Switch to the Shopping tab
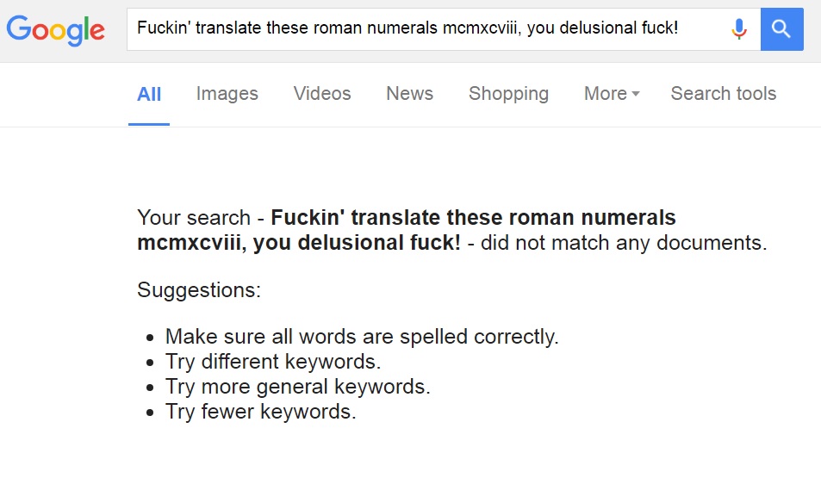The image size is (821, 478). coord(508,94)
